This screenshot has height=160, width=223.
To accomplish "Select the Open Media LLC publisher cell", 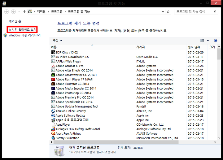I will (147, 57).
